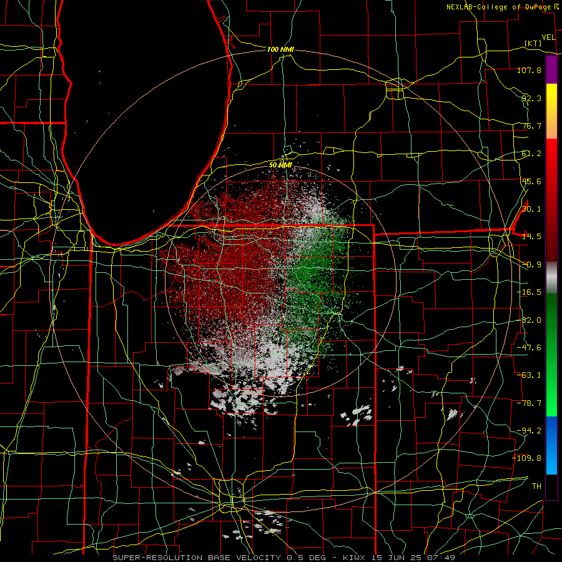Pick the yellow-orange segment of the velocity scale
Image resolution: width=562 pixels, height=562 pixels.
(551, 111)
